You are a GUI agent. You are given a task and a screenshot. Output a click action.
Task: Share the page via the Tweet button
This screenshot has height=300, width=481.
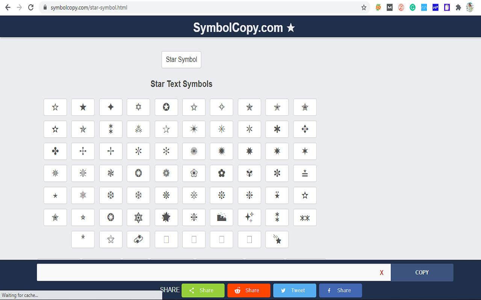295,290
